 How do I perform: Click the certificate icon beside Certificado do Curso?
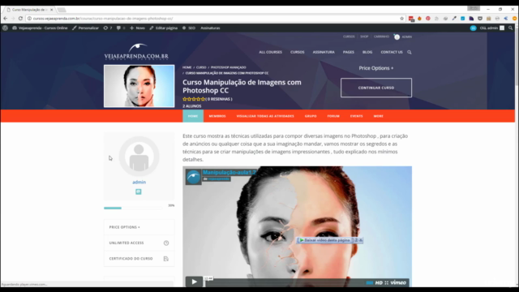[166, 259]
